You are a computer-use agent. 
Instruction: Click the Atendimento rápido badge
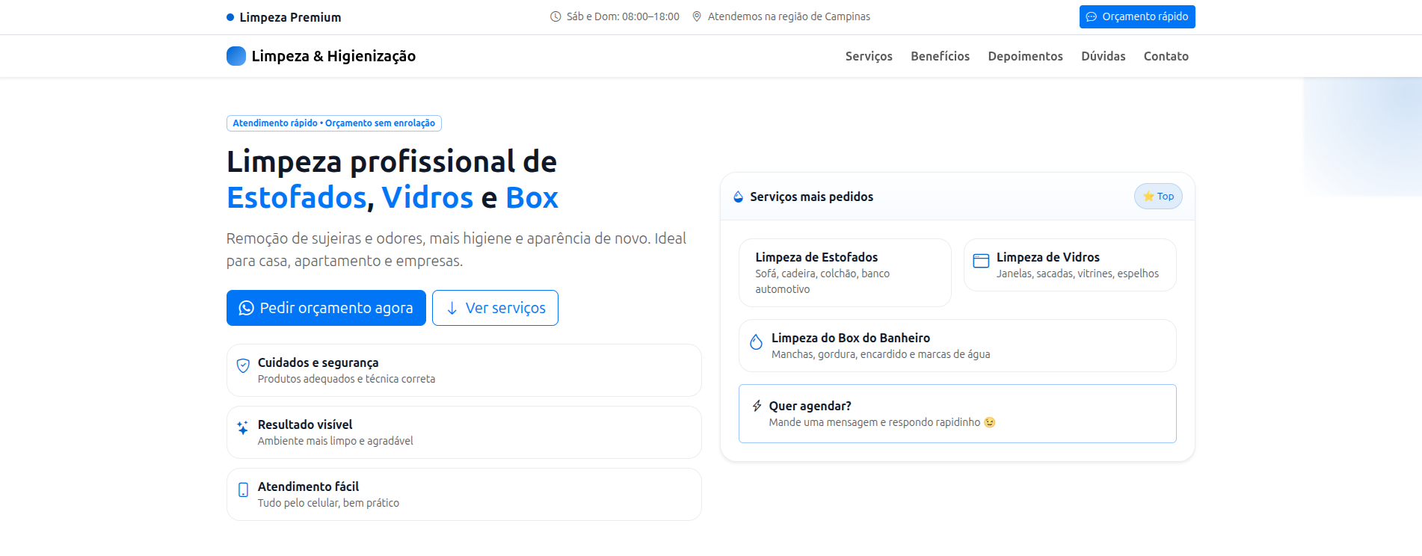click(334, 123)
